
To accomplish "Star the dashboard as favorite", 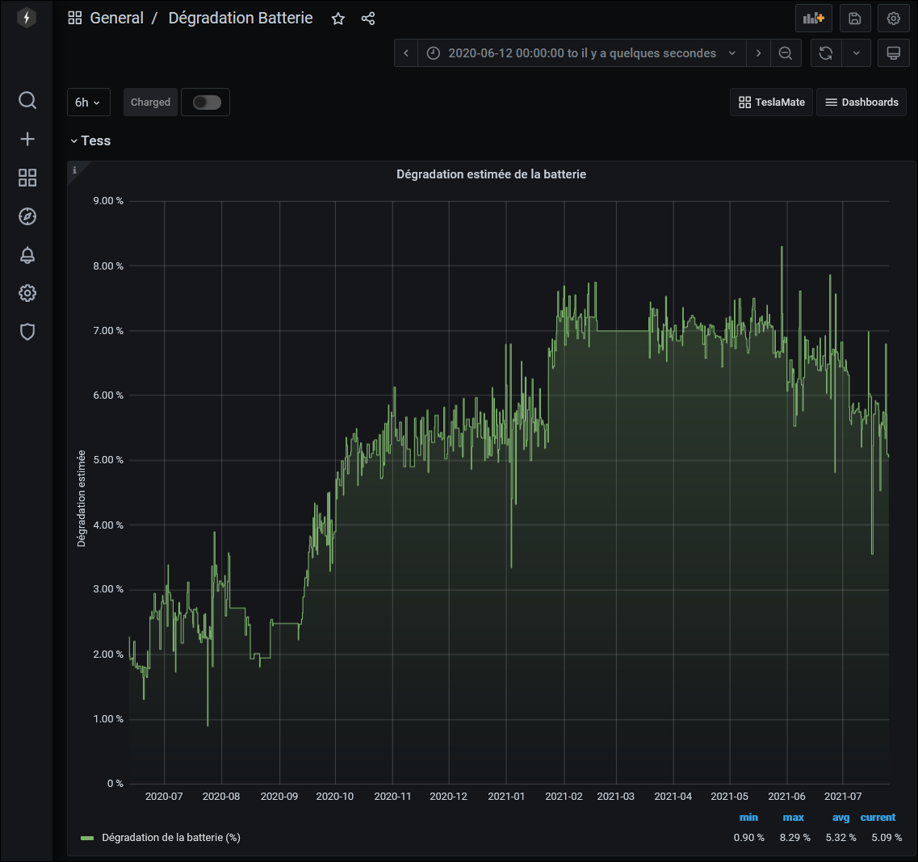I will (337, 19).
